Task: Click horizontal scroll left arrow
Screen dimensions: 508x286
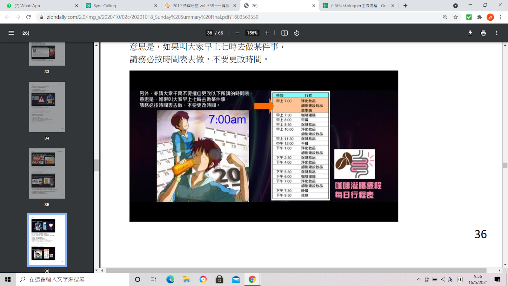Action: 102,270
